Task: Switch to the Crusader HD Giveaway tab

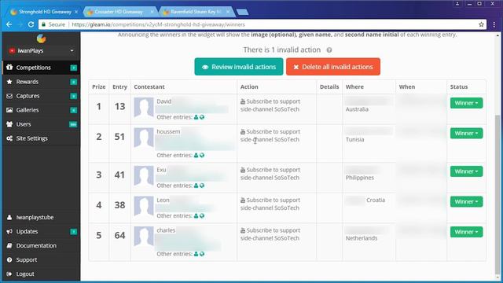Action: [119, 12]
